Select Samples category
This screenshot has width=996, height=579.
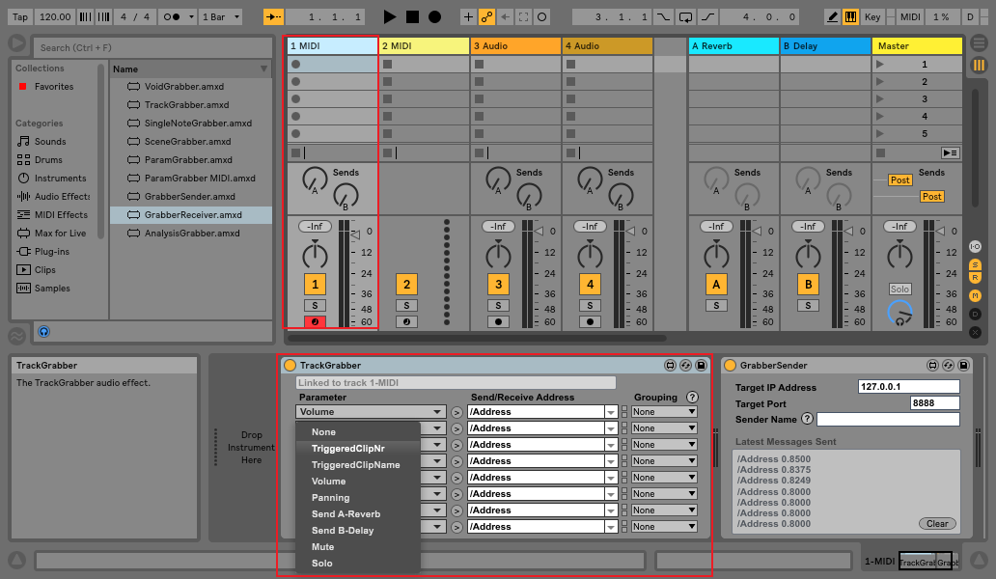(x=52, y=289)
